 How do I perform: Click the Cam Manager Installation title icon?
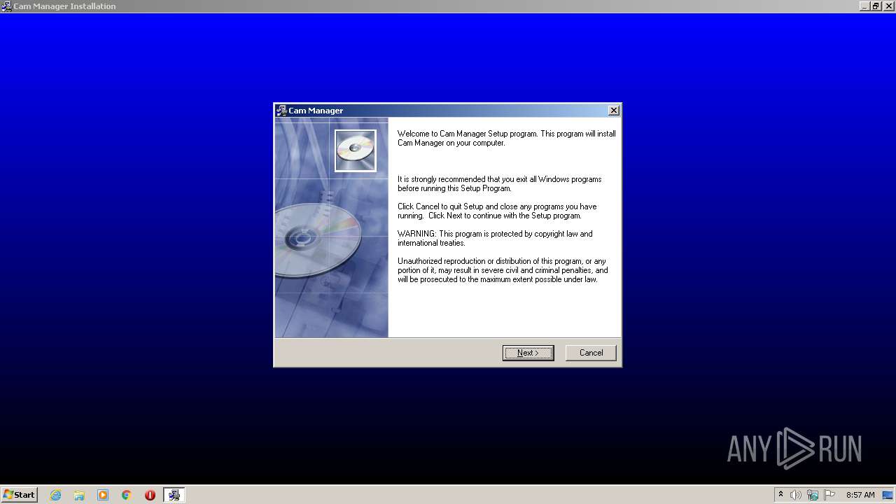(x=6, y=6)
